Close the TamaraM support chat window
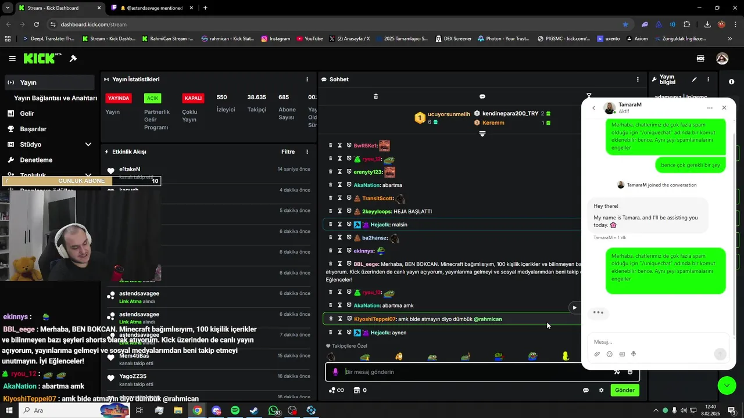744x418 pixels. click(x=724, y=108)
